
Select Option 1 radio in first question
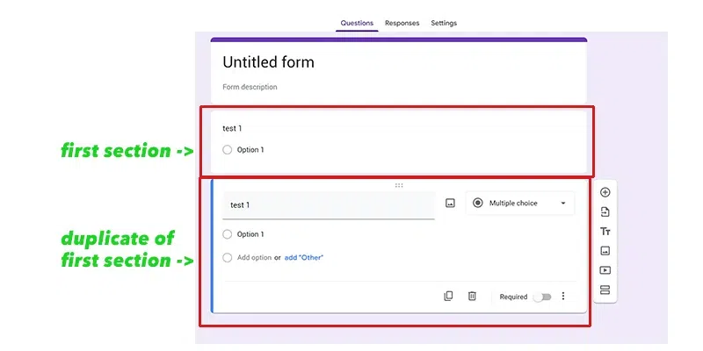click(x=228, y=150)
